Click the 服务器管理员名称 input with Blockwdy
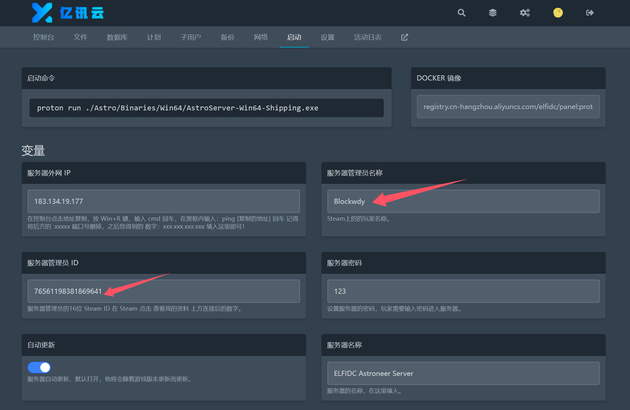 click(463, 201)
